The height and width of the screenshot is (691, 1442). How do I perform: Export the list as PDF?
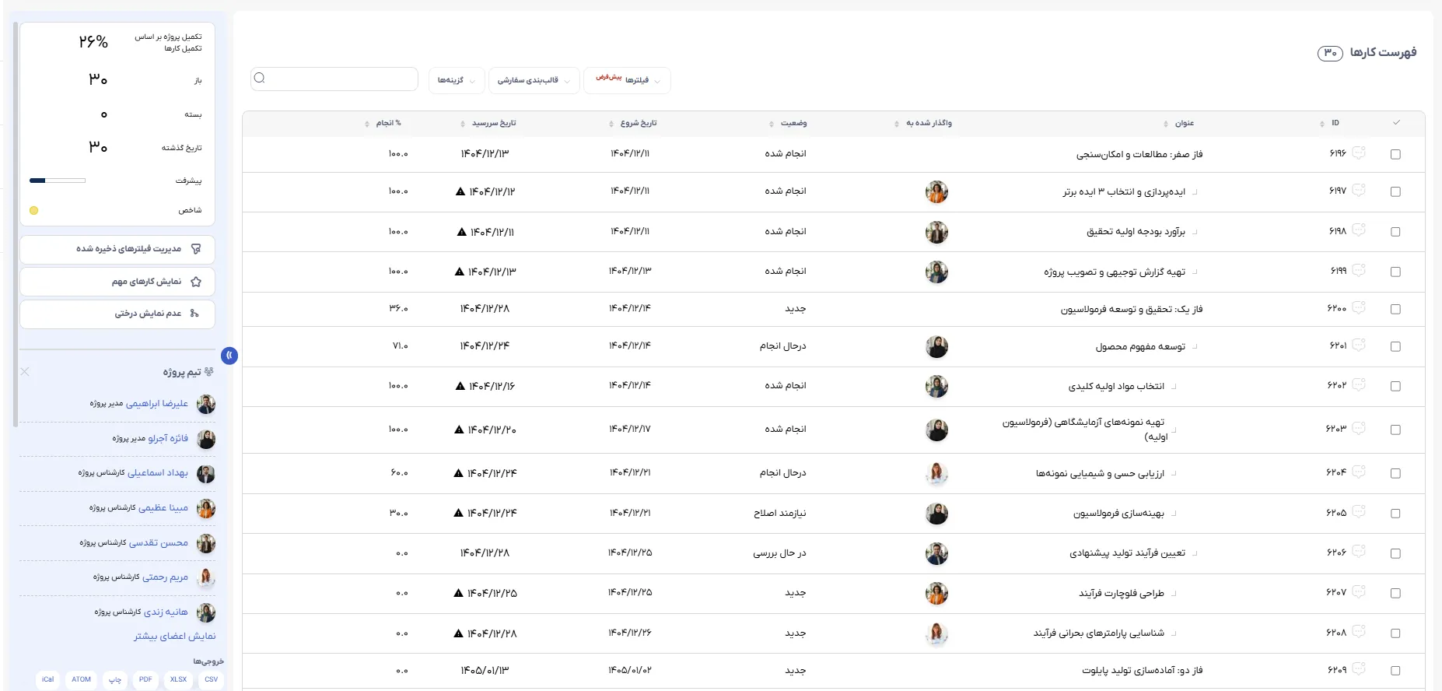[x=145, y=679]
